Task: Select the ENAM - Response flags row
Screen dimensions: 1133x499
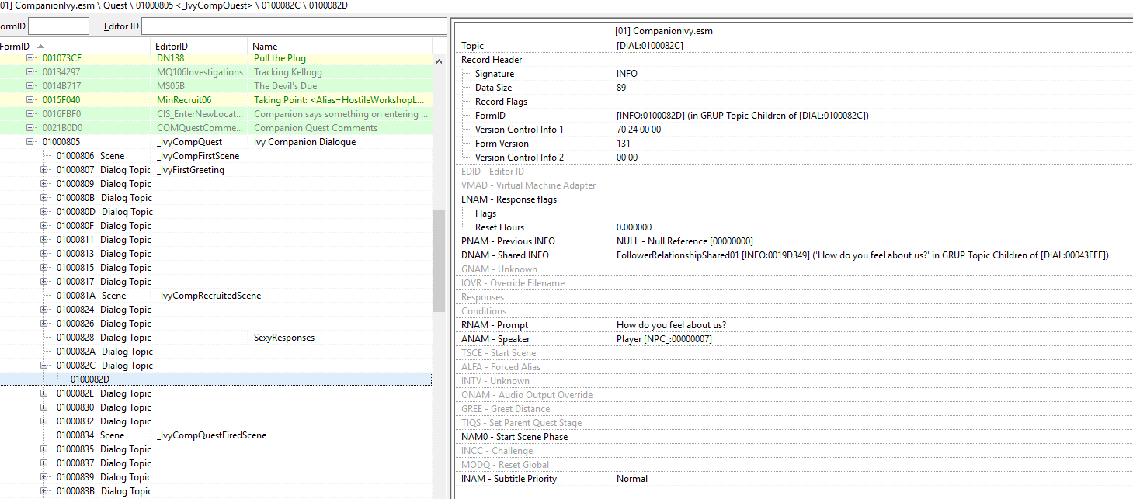Action: [x=794, y=199]
